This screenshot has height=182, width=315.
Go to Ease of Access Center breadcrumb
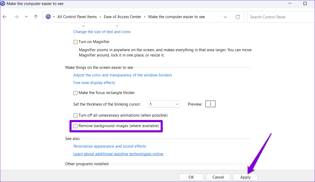coord(122,17)
